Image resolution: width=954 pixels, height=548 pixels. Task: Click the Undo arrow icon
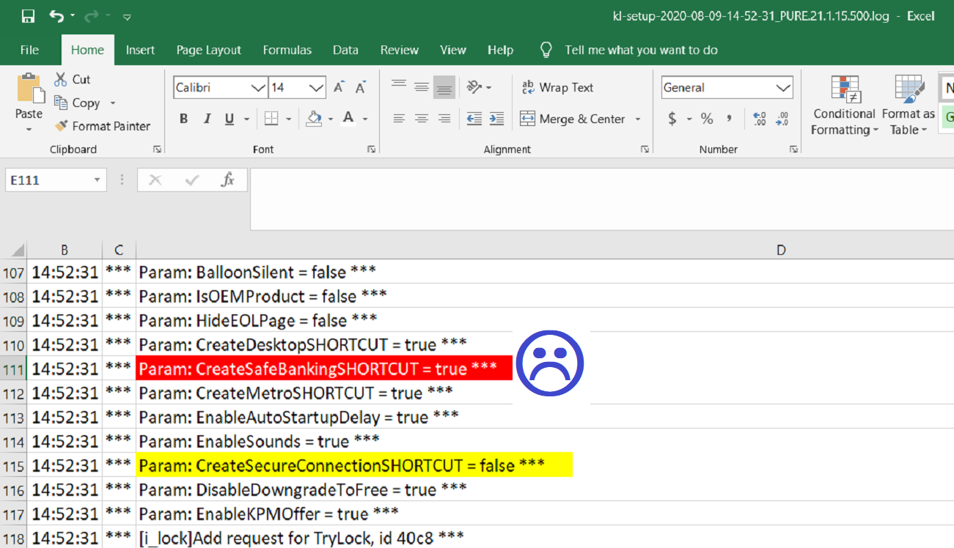pos(56,16)
